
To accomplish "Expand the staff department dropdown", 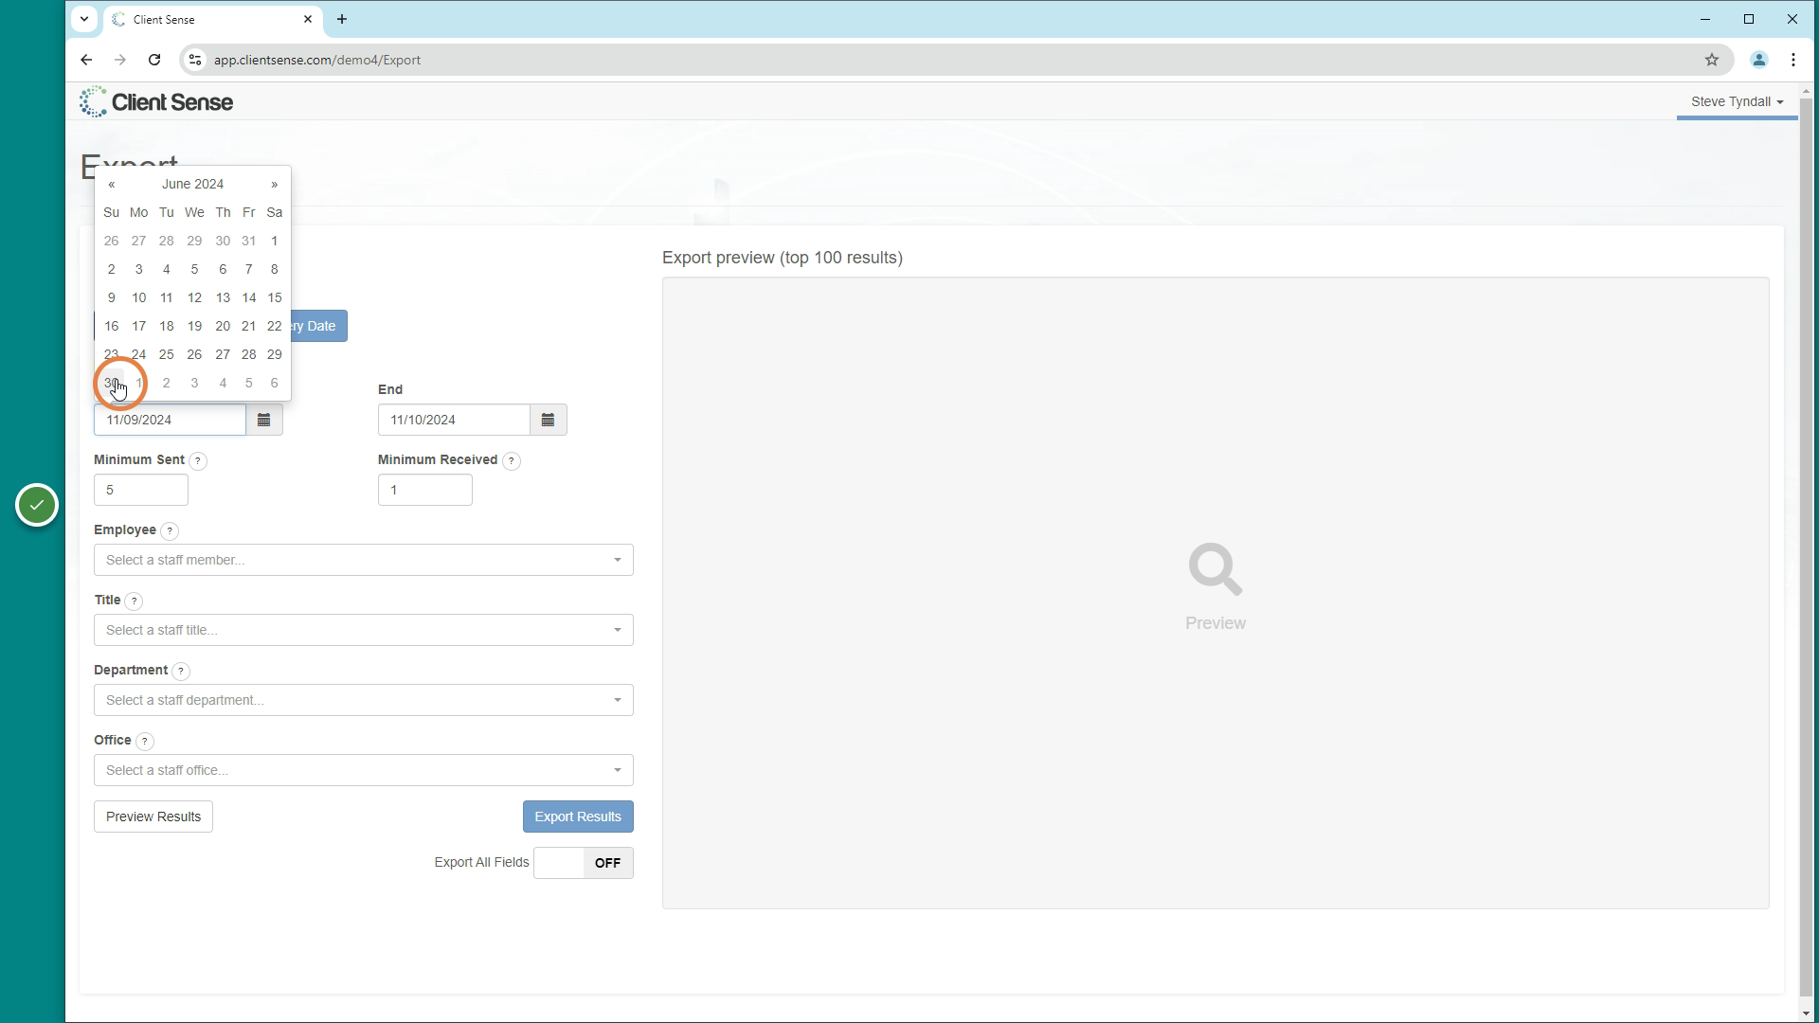I will [x=364, y=700].
